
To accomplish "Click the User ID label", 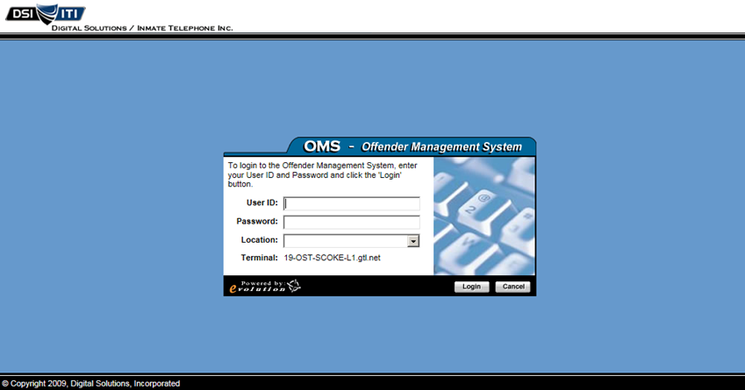I will tap(261, 203).
